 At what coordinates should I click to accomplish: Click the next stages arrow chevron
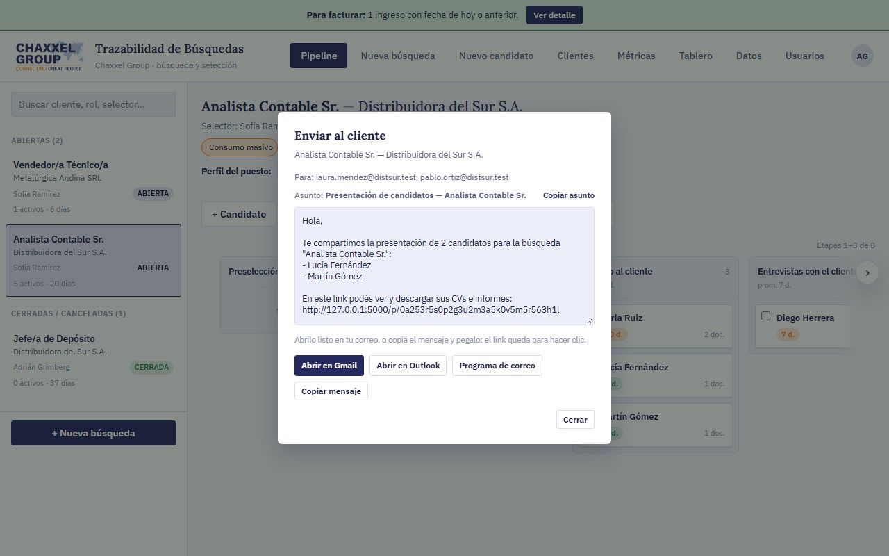tap(867, 272)
